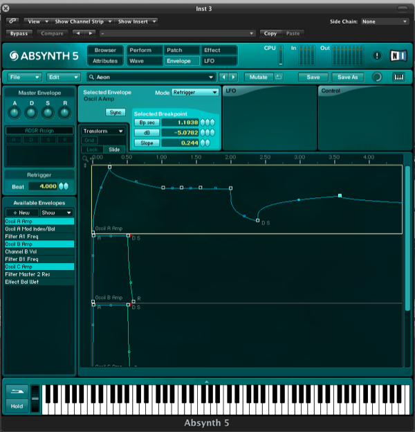Open the Aeon preset dropdown
This screenshot has width=415, height=432.
pos(151,77)
